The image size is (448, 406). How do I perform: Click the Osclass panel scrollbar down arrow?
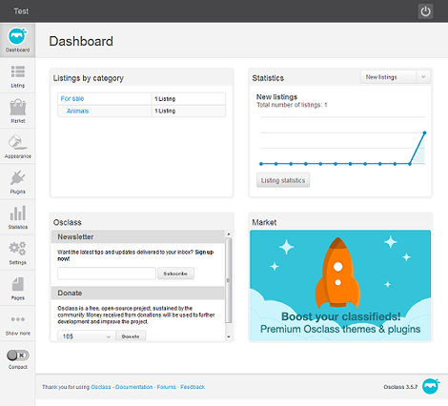pyautogui.click(x=229, y=336)
